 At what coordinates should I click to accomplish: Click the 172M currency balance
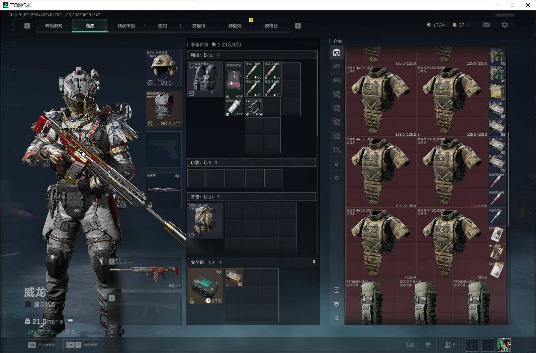tap(436, 25)
